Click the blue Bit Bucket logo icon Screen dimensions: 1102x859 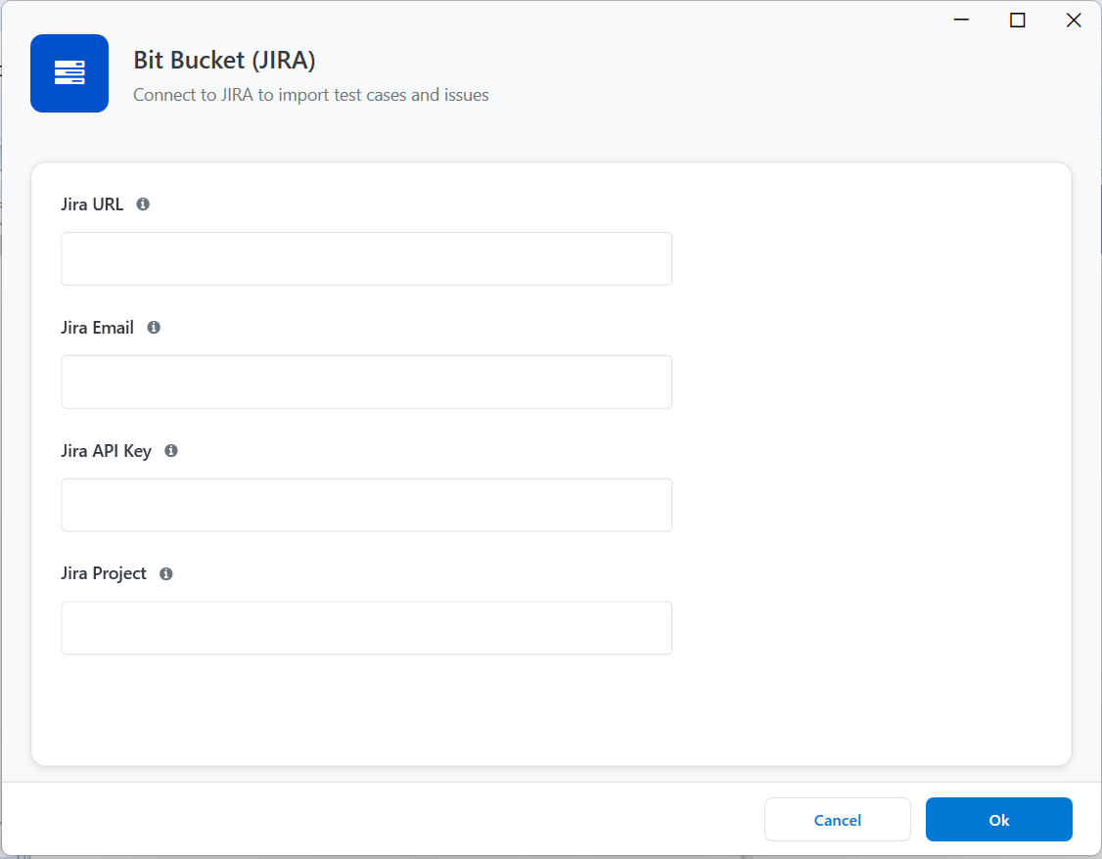pos(69,73)
